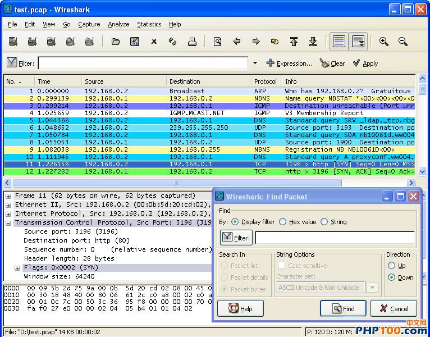Click the open capture file icon
Image resolution: width=430 pixels, height=337 pixels.
click(116, 42)
